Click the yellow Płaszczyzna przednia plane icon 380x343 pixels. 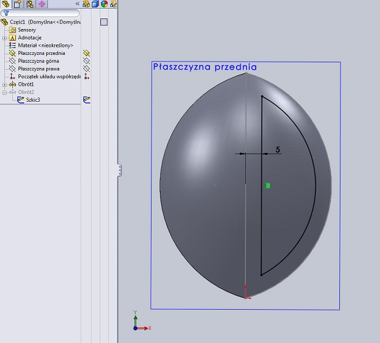click(x=12, y=53)
